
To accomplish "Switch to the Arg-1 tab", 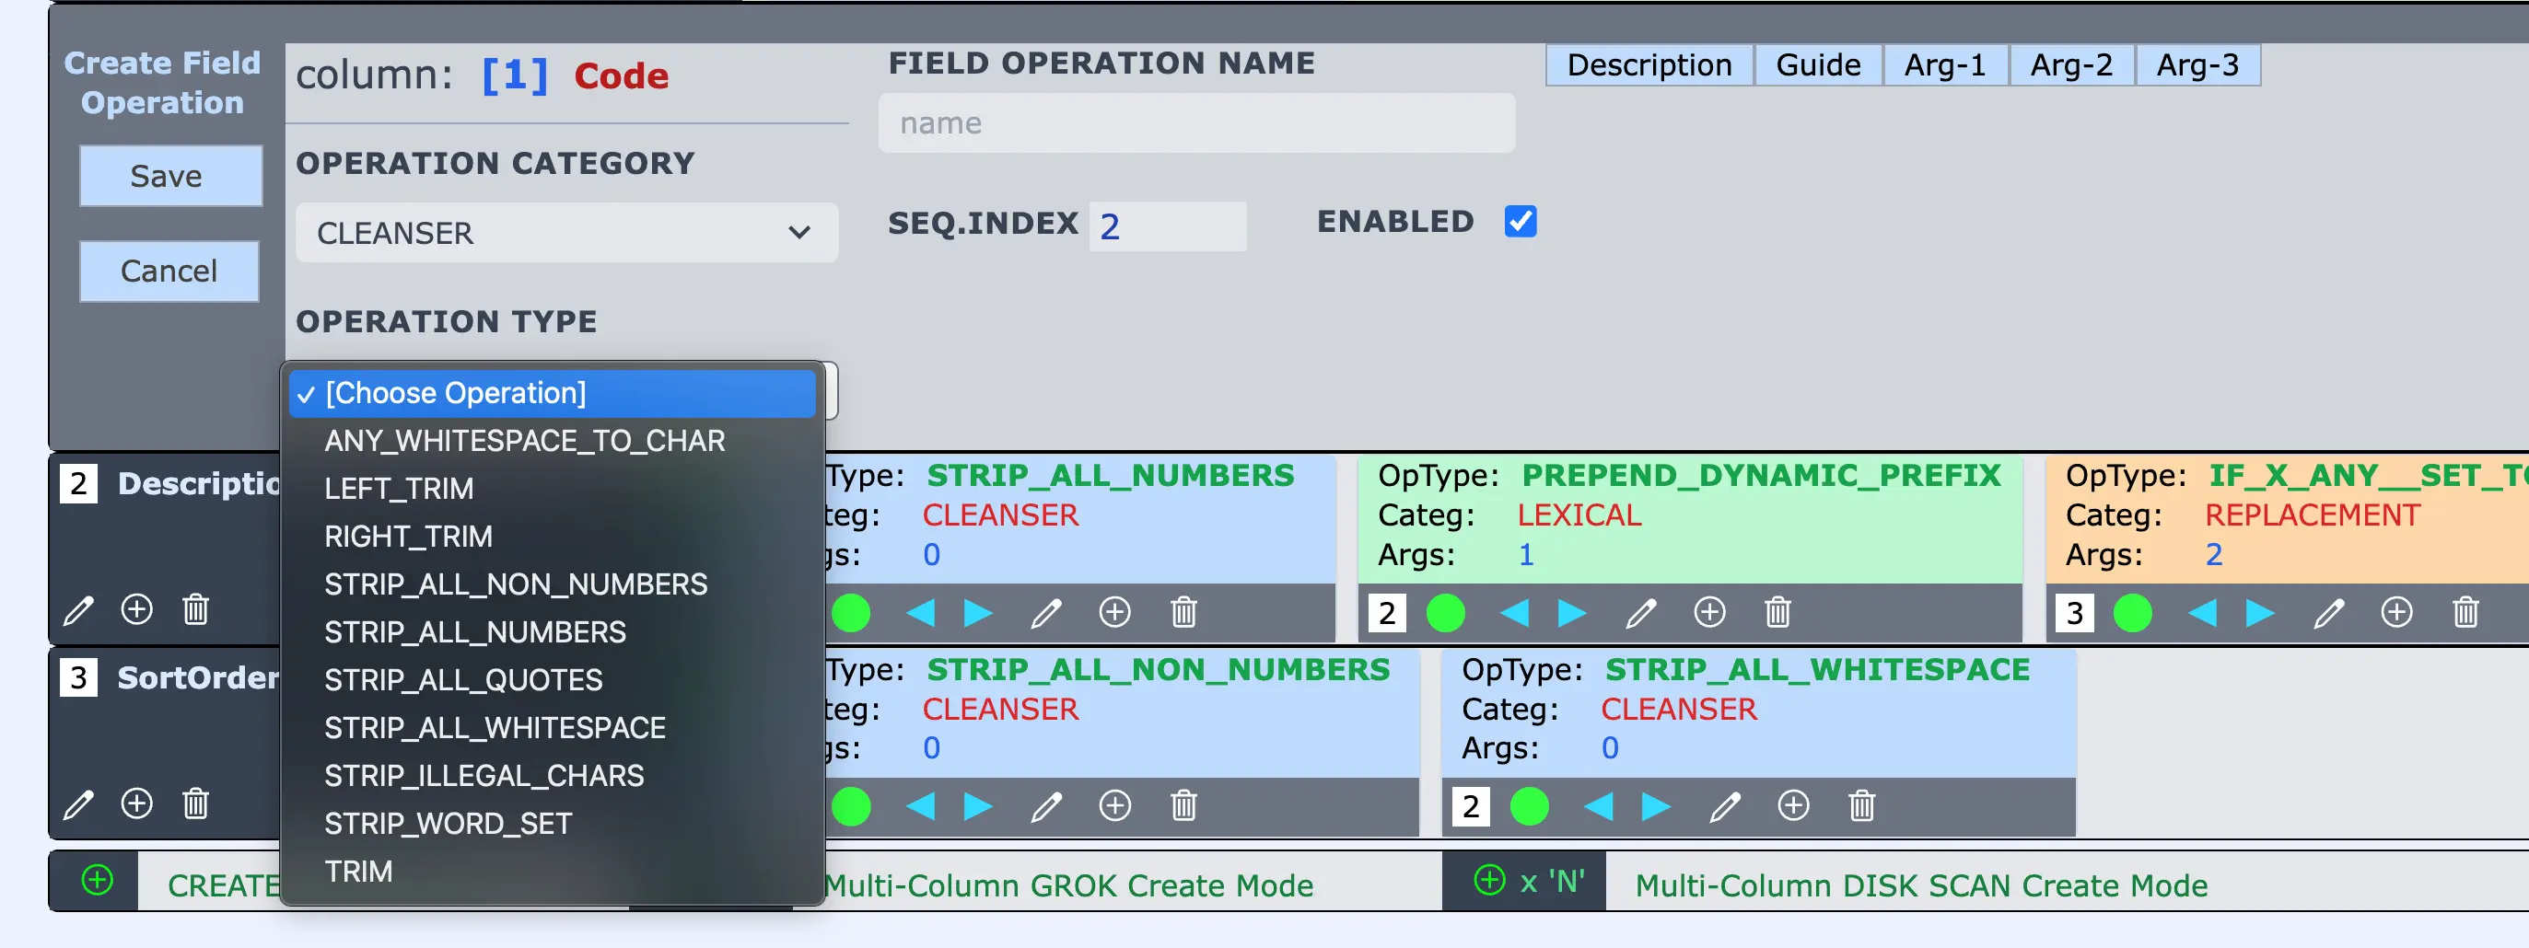I will (1945, 64).
